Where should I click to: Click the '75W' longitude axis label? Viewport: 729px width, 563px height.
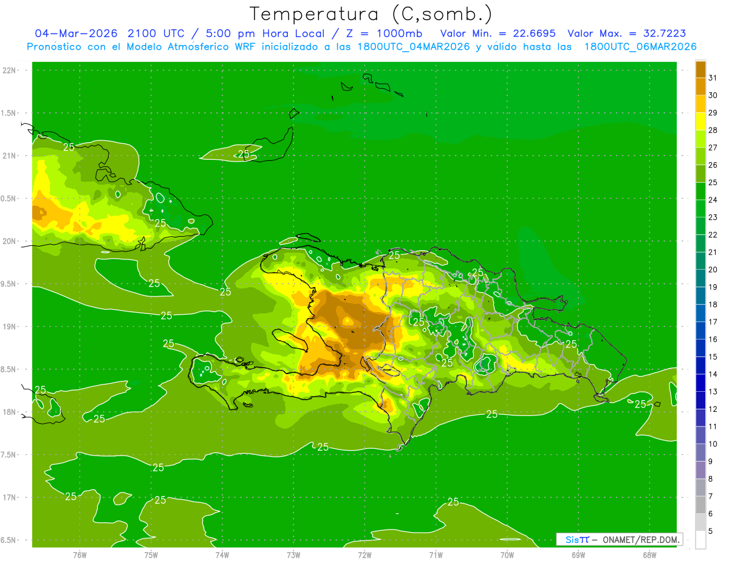151,555
